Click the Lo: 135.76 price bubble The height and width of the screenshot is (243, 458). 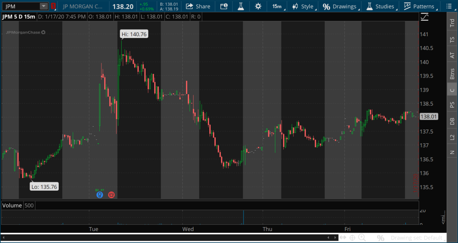pyautogui.click(x=44, y=187)
